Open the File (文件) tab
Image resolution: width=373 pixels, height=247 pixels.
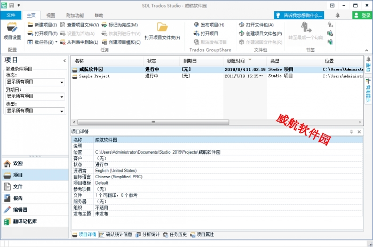click(x=11, y=15)
